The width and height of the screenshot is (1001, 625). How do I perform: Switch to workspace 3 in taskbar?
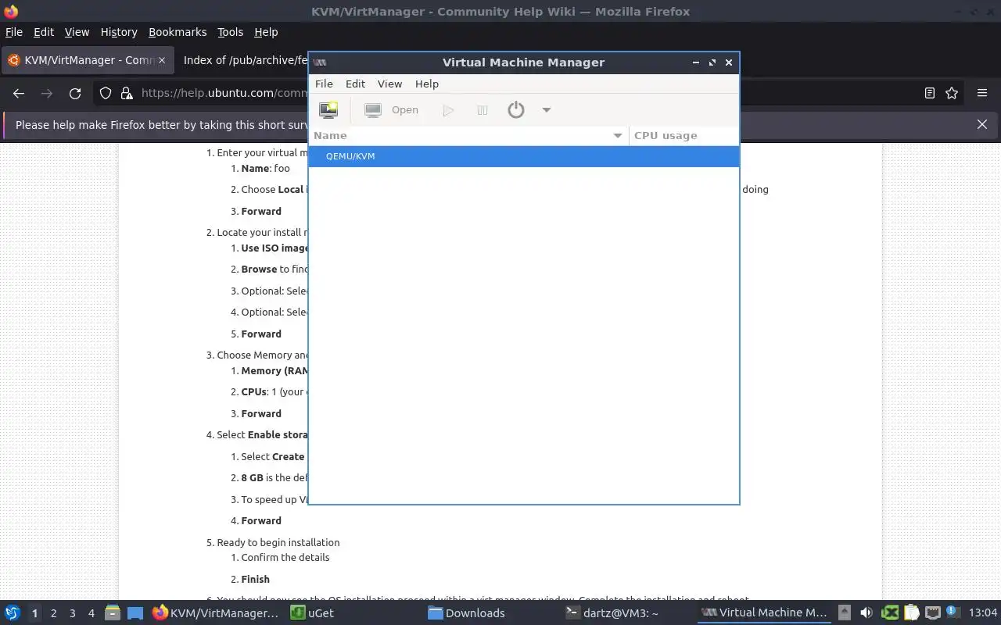tap(73, 613)
